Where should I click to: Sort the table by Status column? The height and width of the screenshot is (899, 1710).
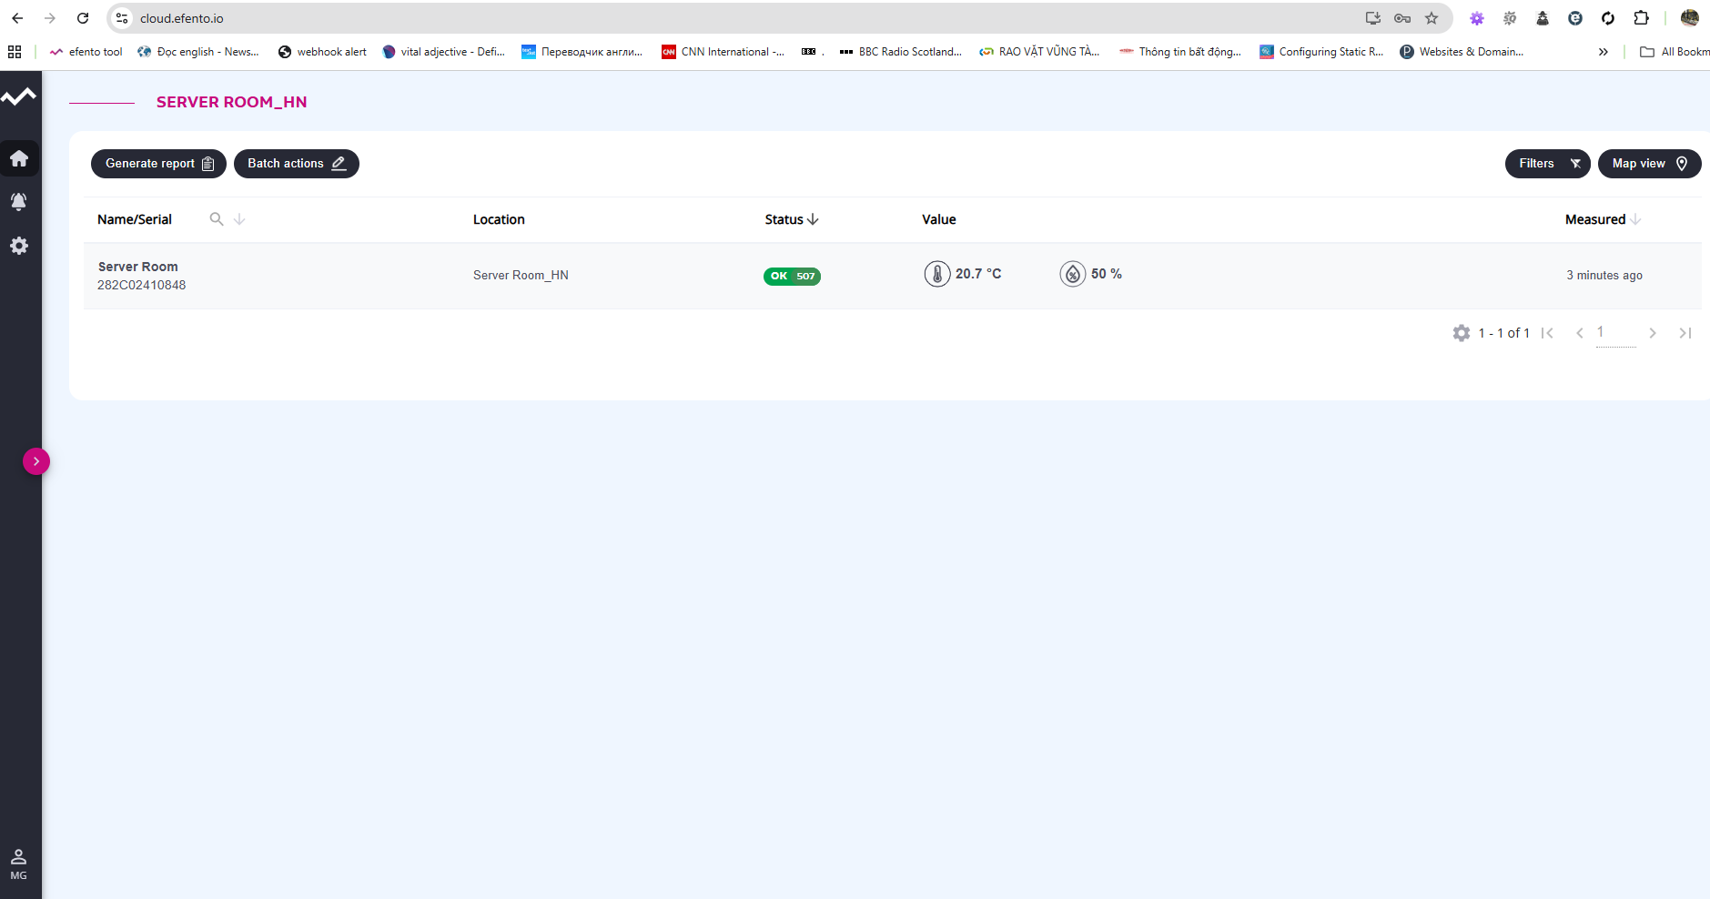792,219
